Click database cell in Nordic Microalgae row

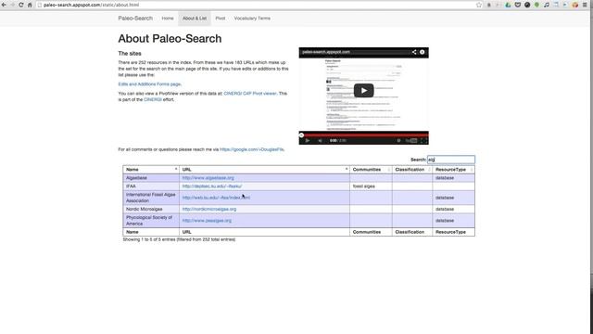453,209
